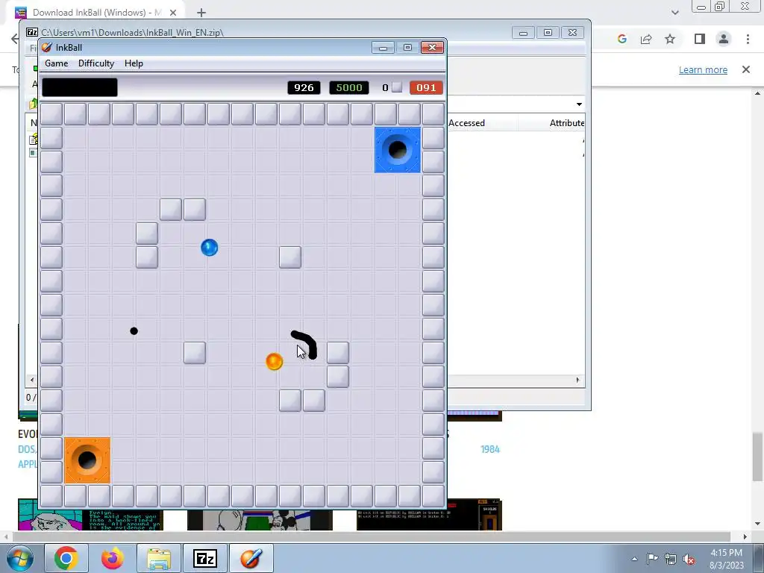Click the green 5000 score display
Screen dimensions: 764x573
[x=349, y=88]
